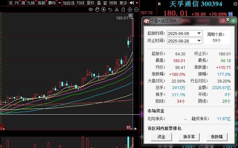Click the play replay icon
This screenshot has height=148, width=238.
[104, 9]
